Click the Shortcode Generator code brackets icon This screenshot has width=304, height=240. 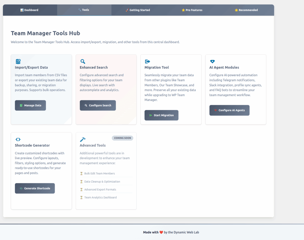[18, 139]
